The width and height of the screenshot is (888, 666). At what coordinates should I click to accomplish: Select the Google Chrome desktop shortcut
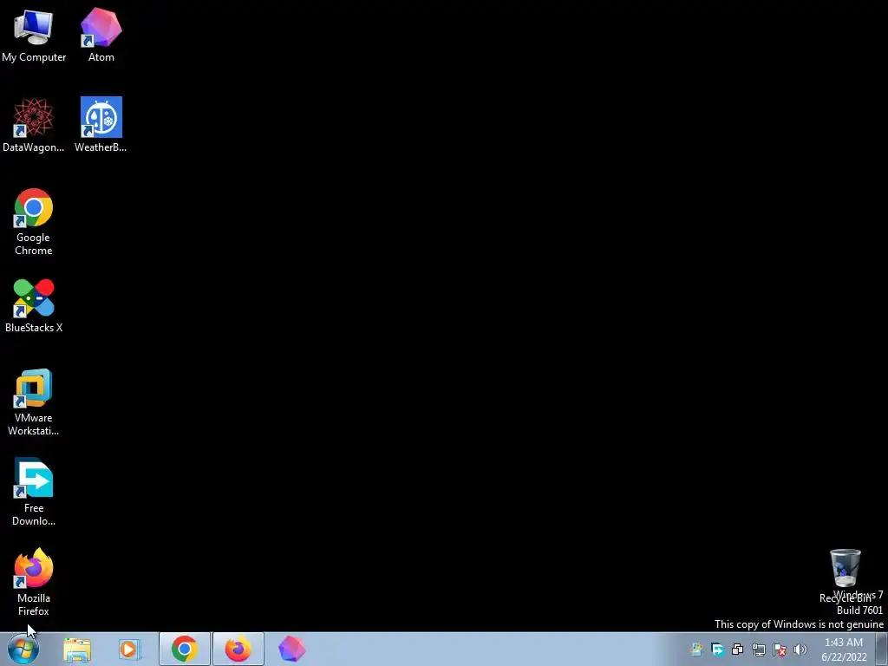[34, 221]
